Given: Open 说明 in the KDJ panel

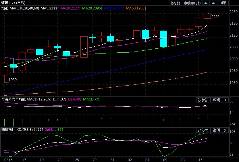Looking at the screenshot, I should [x=216, y=130].
